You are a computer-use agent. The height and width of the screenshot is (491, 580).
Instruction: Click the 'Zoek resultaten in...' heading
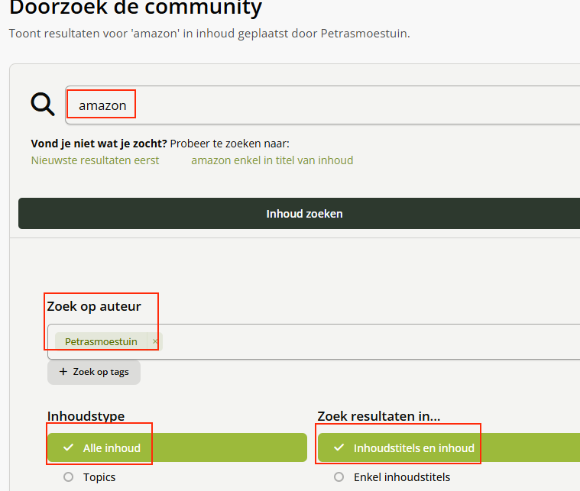coord(379,416)
